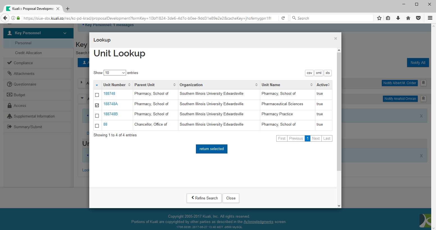Select the checkbox for unit 88
The height and width of the screenshot is (230, 436).
tap(97, 126)
